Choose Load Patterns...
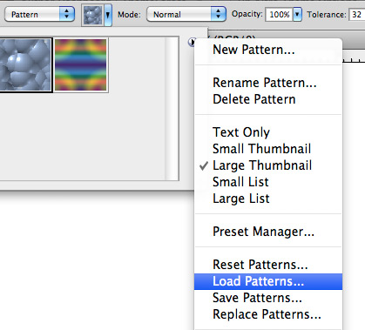Screen dimensions: 365x330 [268, 281]
